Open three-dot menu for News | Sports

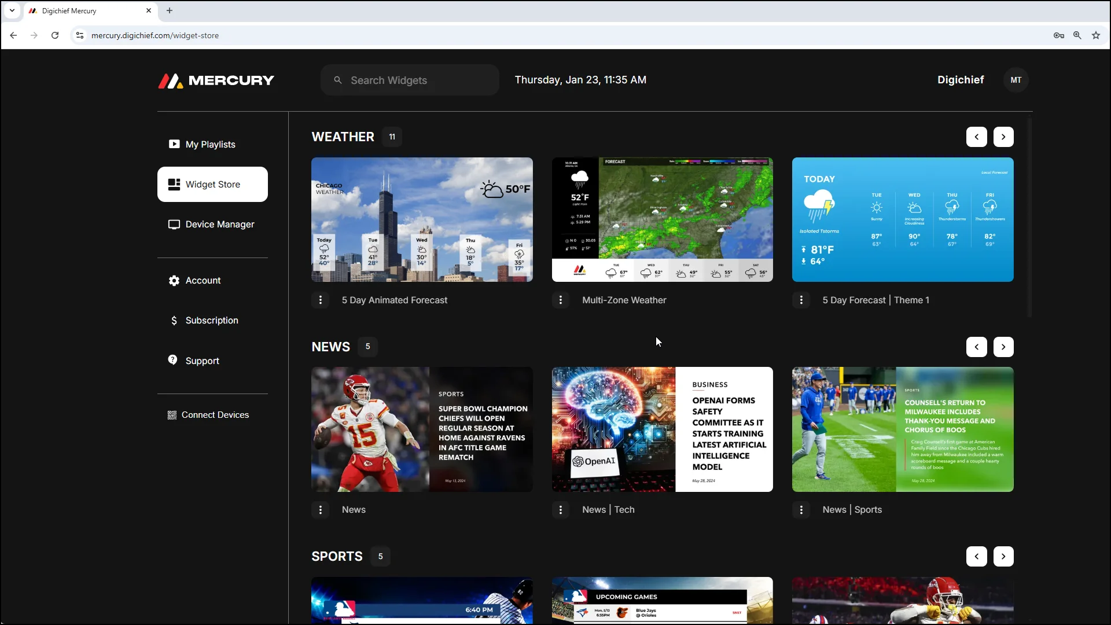801,509
